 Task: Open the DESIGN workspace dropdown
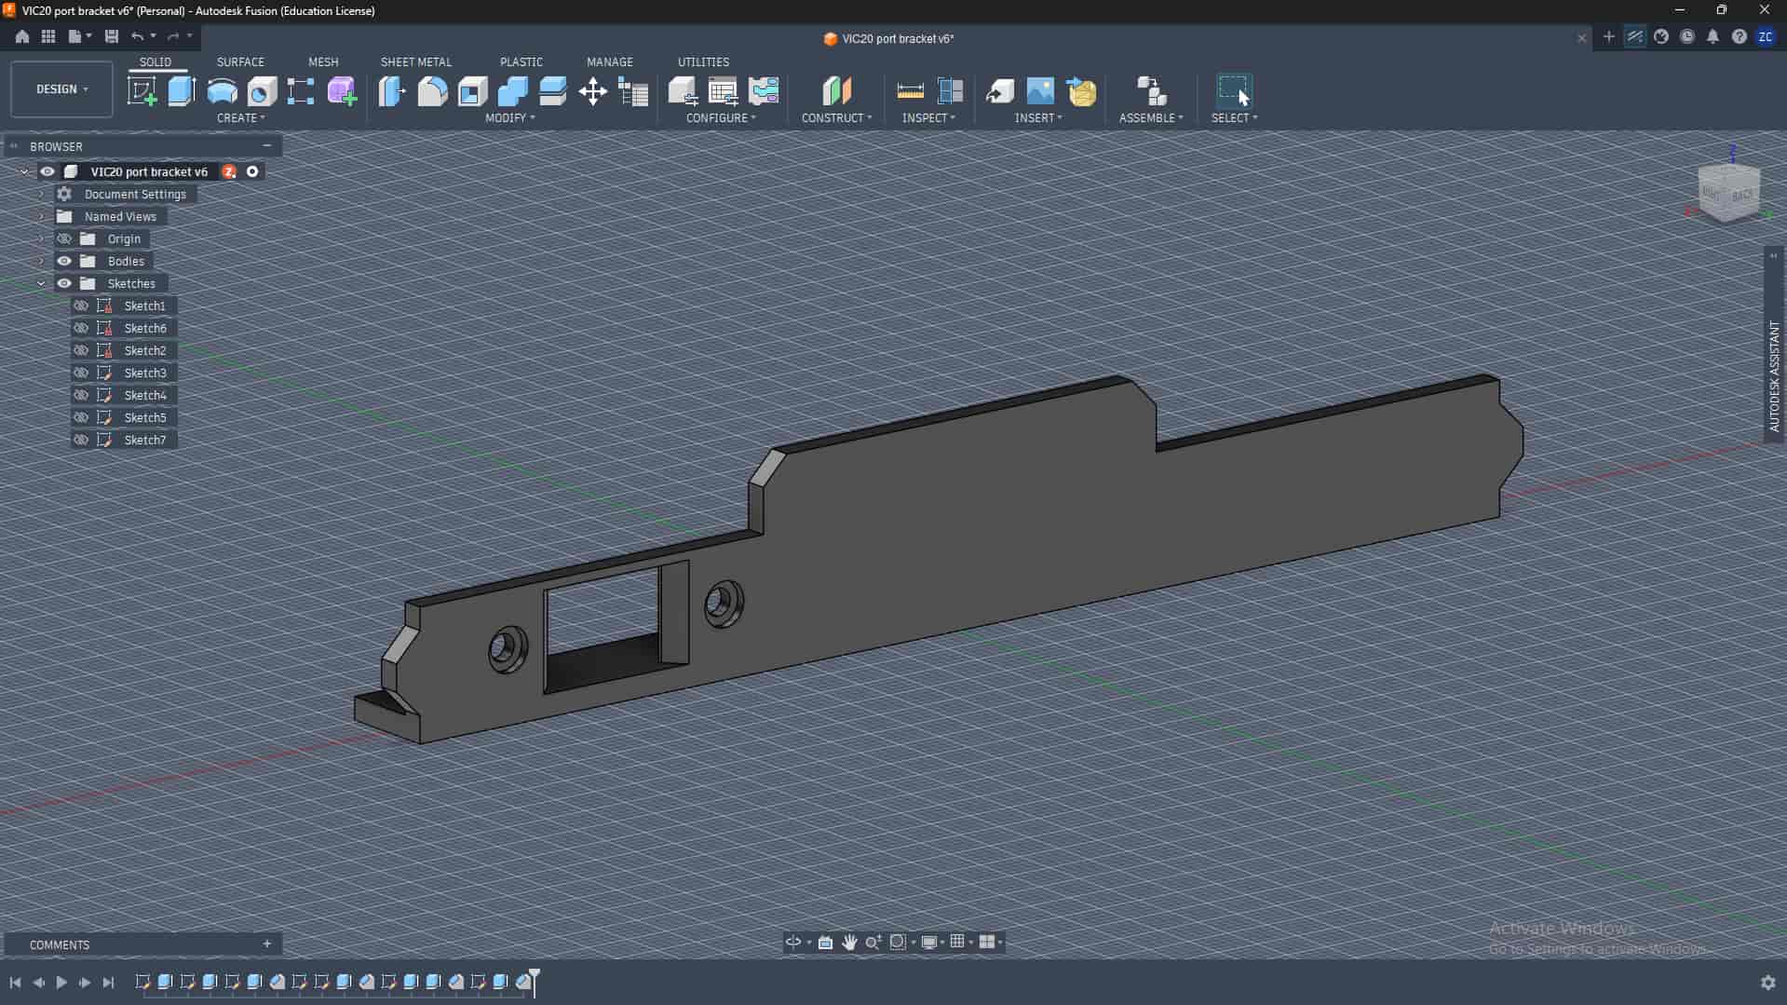coord(61,89)
